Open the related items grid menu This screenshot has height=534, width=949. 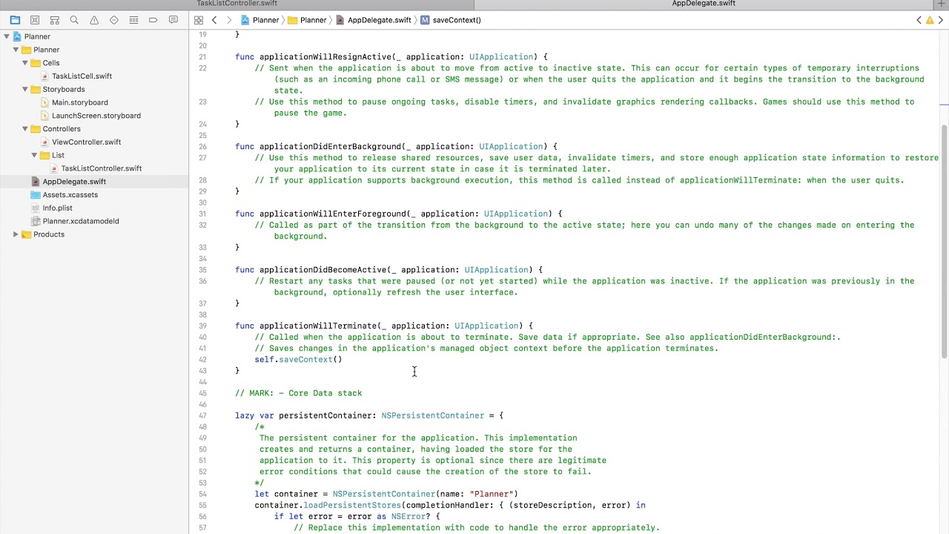point(199,20)
